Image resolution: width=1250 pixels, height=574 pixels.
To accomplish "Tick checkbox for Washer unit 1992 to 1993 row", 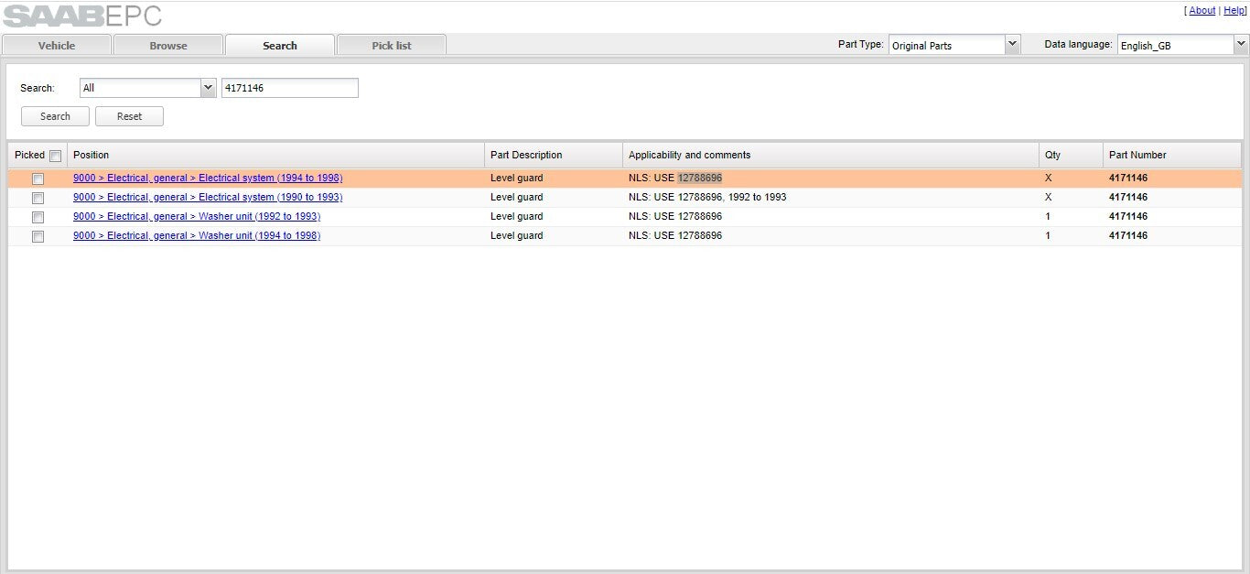I will click(x=38, y=217).
